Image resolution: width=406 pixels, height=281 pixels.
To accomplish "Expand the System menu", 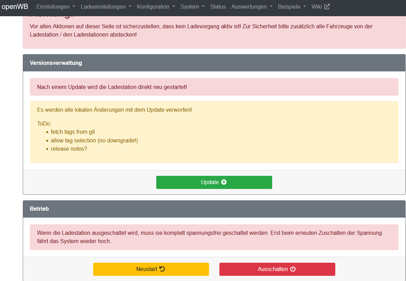I will click(x=192, y=7).
